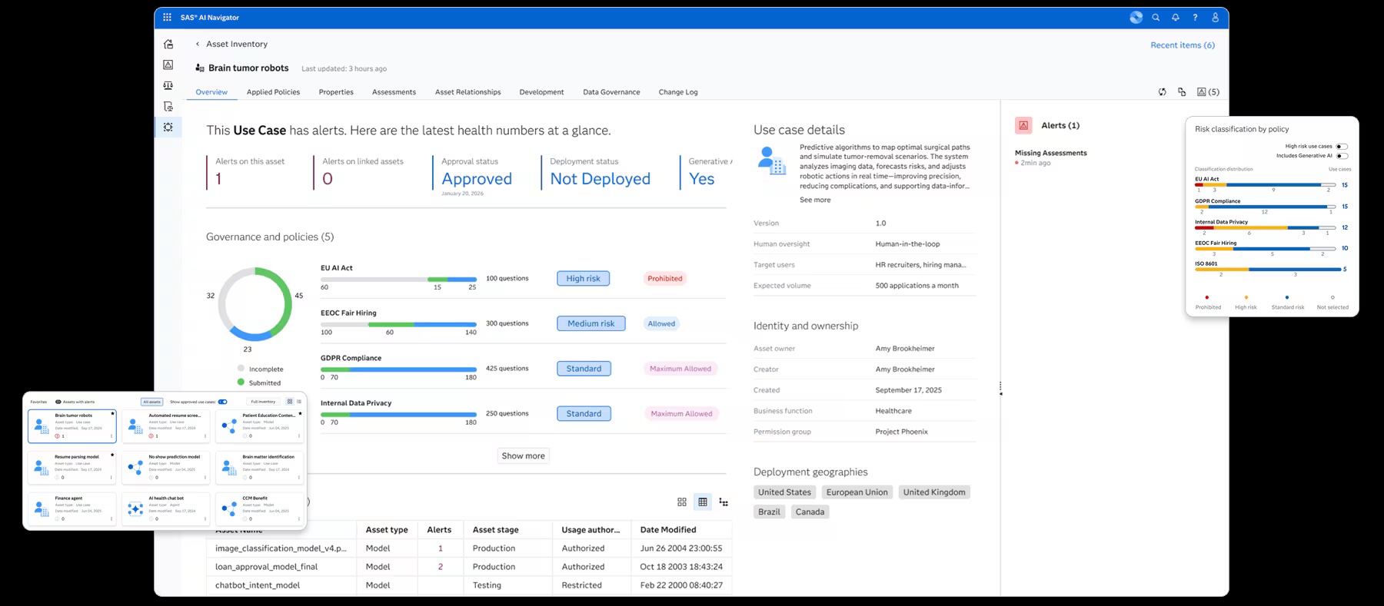Open the user profile icon
This screenshot has width=1384, height=606.
1215,18
